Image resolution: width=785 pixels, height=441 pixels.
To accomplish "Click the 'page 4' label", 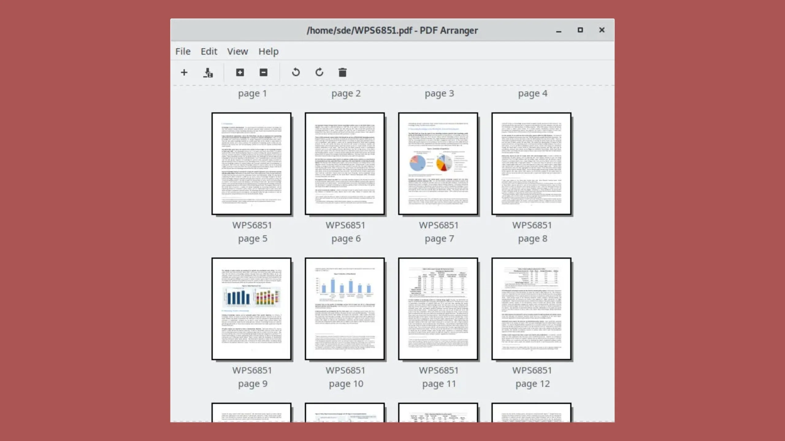I will tap(533, 93).
